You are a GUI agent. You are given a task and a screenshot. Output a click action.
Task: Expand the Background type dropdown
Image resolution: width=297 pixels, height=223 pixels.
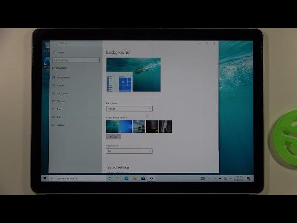[x=129, y=109]
